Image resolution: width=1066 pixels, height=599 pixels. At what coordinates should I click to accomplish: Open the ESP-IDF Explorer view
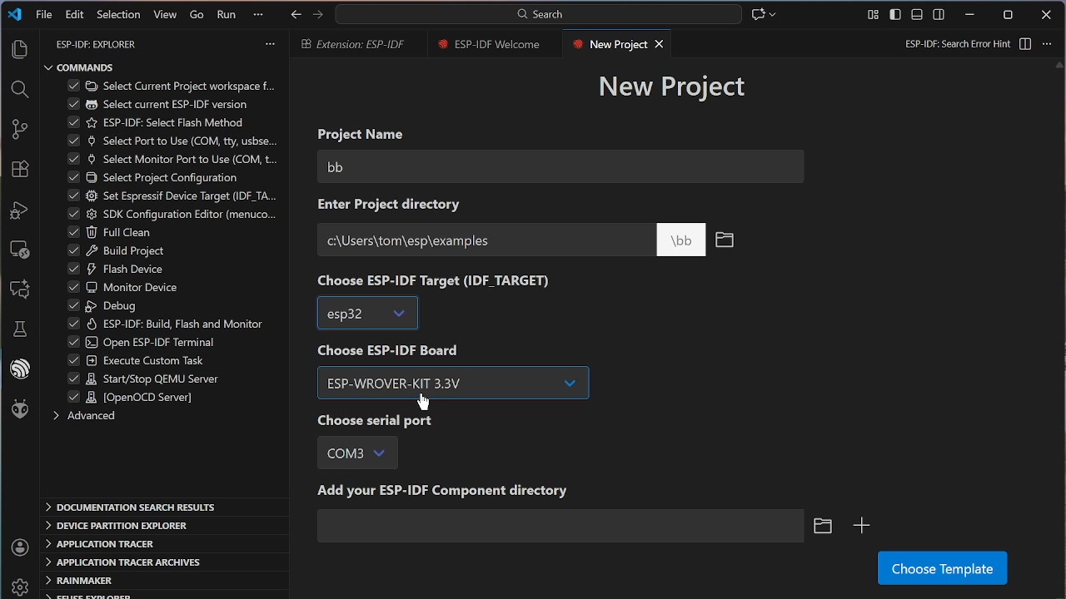20,369
